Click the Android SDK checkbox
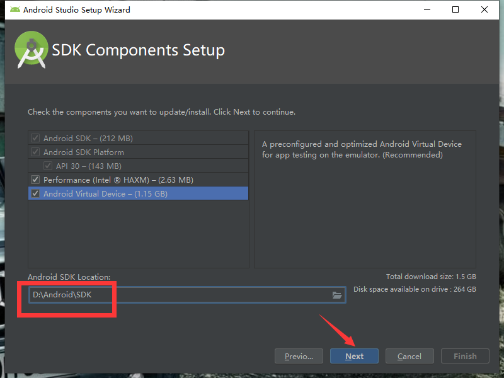The width and height of the screenshot is (504, 378). [x=35, y=138]
